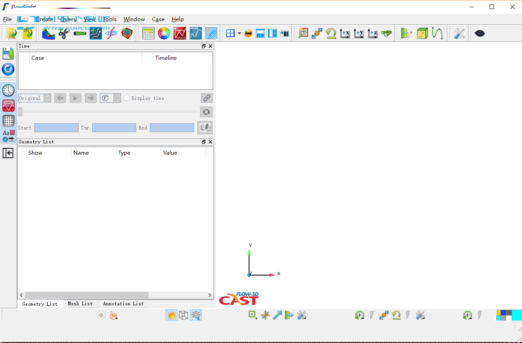Image resolution: width=522 pixels, height=343 pixels.
Task: Click the step backward arrow button
Action: (60, 98)
